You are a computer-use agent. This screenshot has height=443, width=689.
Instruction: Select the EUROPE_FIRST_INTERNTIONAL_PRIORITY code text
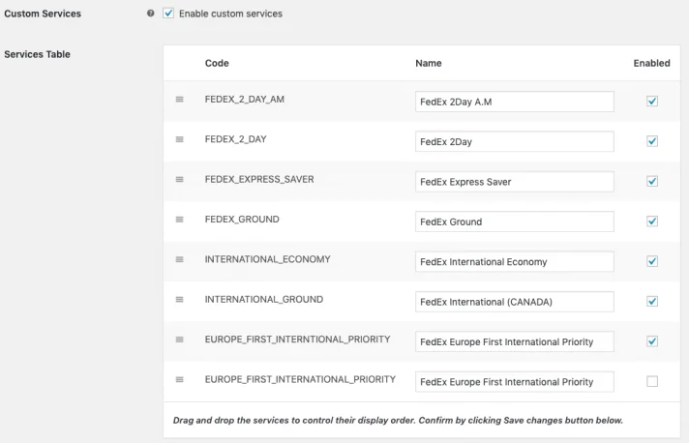[x=297, y=339]
